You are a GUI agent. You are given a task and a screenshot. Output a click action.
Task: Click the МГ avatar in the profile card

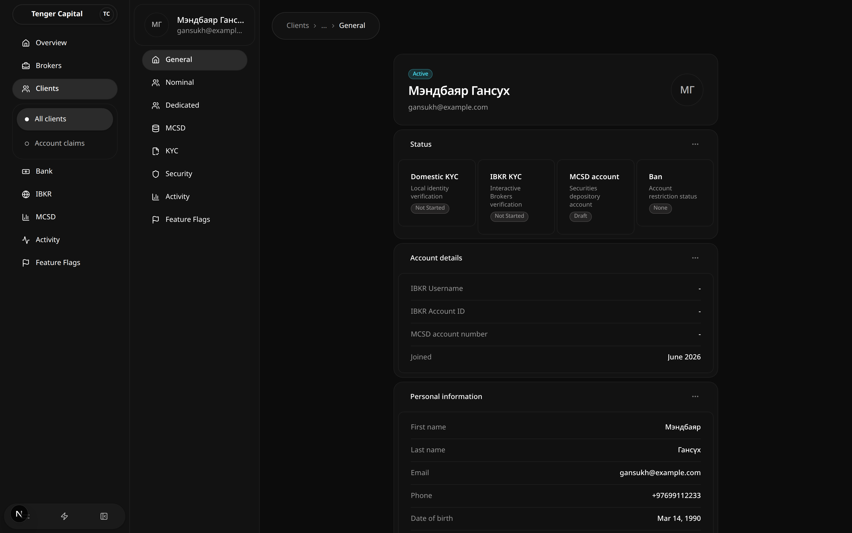click(687, 90)
